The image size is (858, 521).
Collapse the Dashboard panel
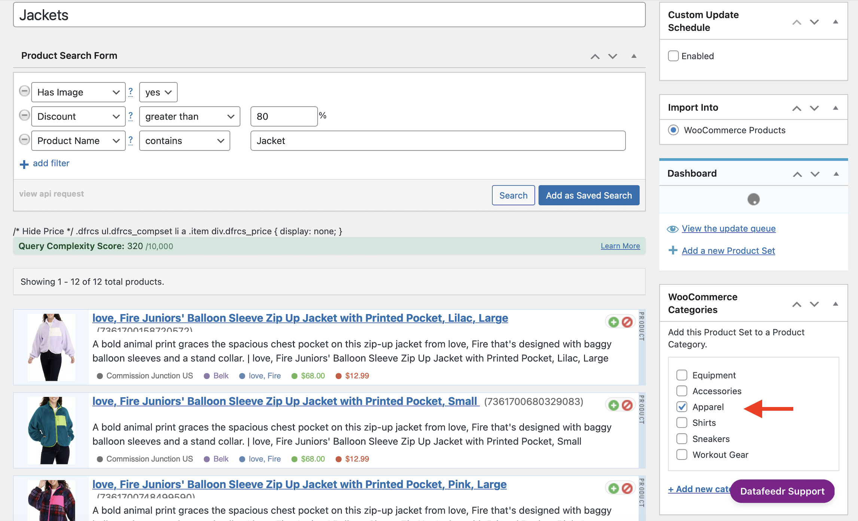coord(836,174)
